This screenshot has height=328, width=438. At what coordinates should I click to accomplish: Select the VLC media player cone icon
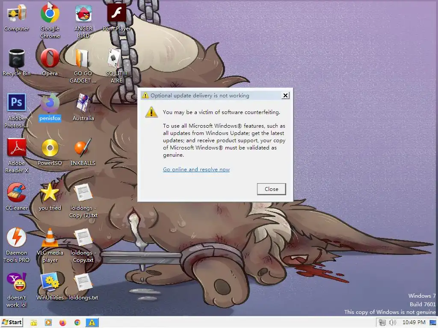pos(50,246)
